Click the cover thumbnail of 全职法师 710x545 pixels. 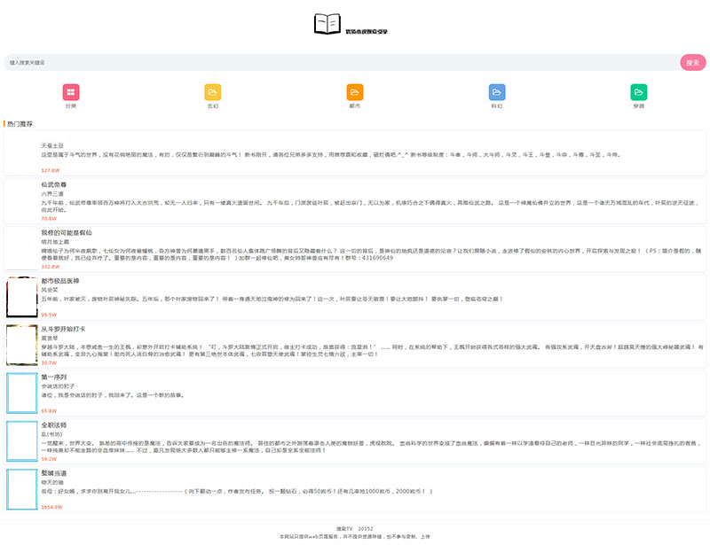click(21, 441)
